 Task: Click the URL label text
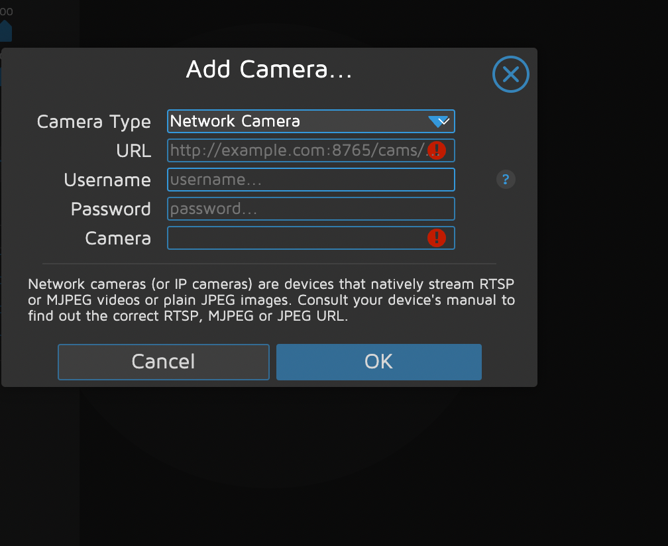point(133,151)
